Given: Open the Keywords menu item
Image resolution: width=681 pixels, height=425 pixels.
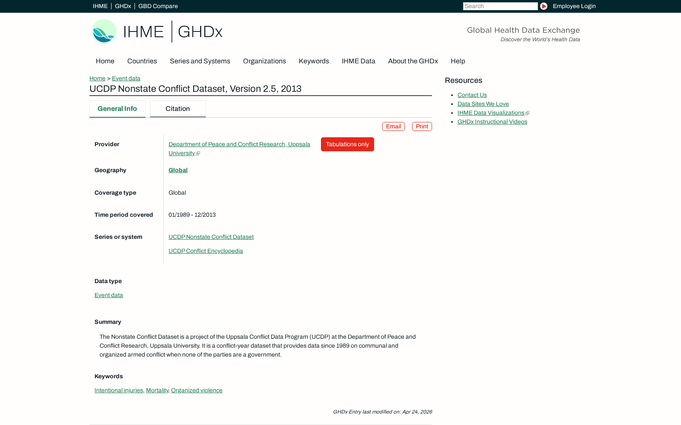Looking at the screenshot, I should click(314, 61).
